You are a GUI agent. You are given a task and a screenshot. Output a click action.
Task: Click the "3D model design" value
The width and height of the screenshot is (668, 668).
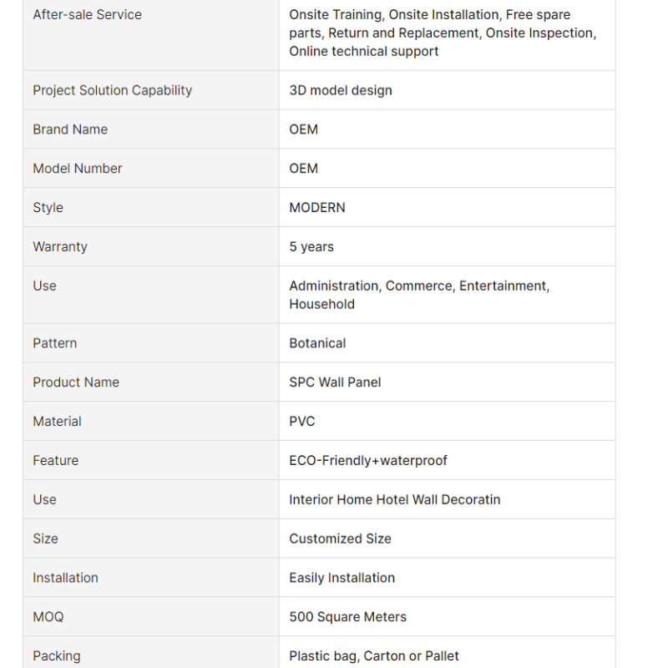[x=340, y=90]
